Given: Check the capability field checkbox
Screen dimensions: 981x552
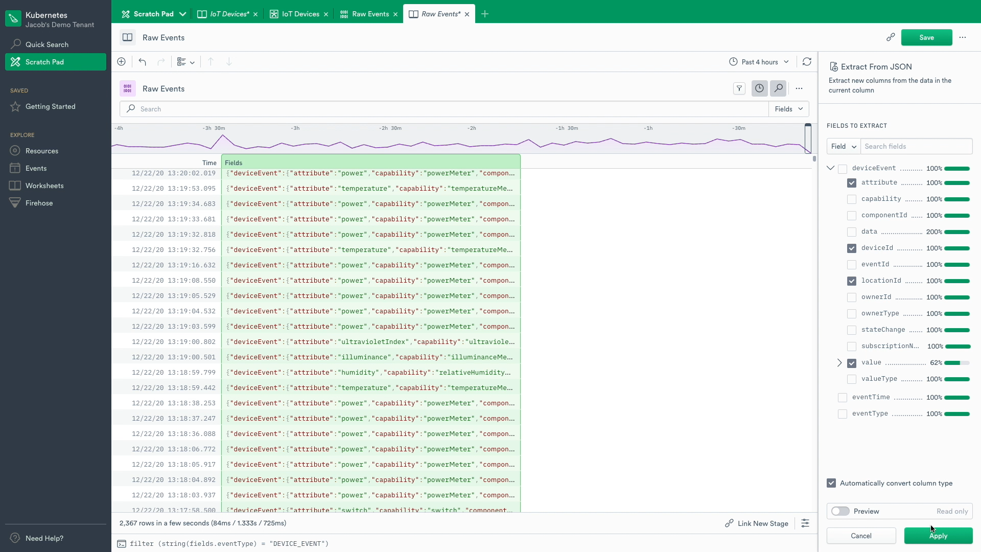Looking at the screenshot, I should coord(852,199).
